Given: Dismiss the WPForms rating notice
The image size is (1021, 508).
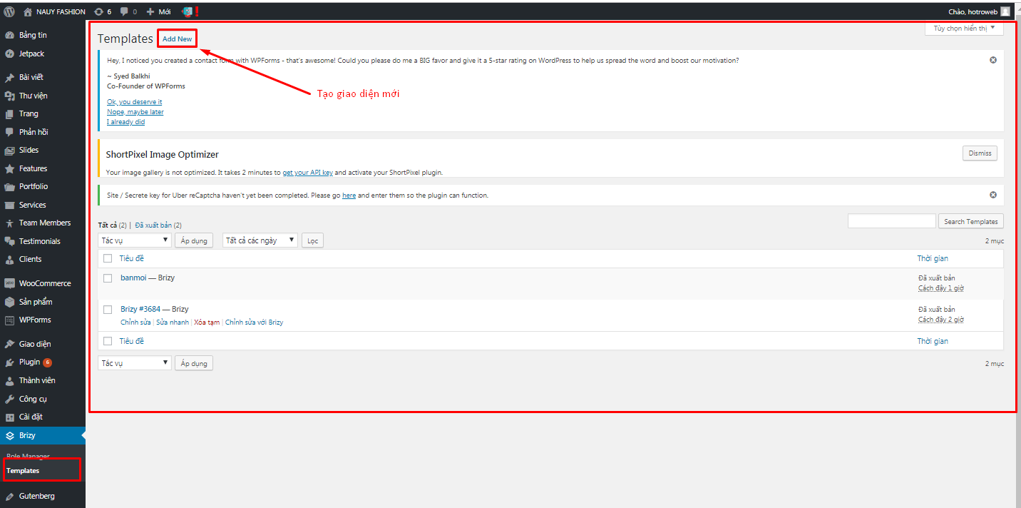Looking at the screenshot, I should click(992, 60).
